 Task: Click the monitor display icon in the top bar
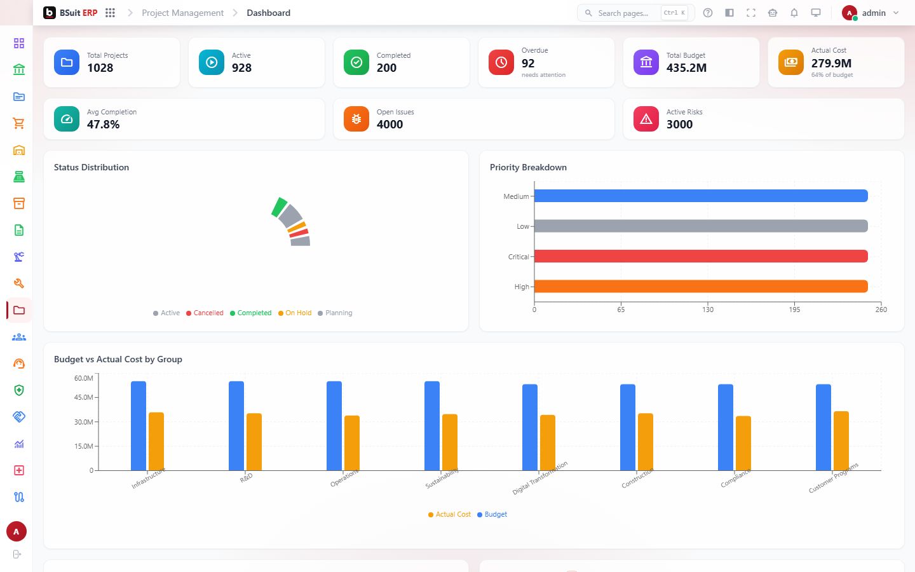[x=816, y=13]
